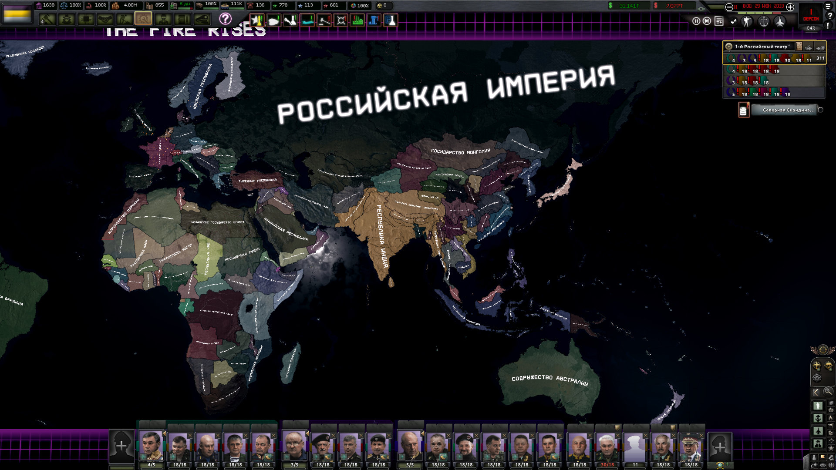Open the Research chip icon
Screen dimensions: 836x470
[x=86, y=19]
